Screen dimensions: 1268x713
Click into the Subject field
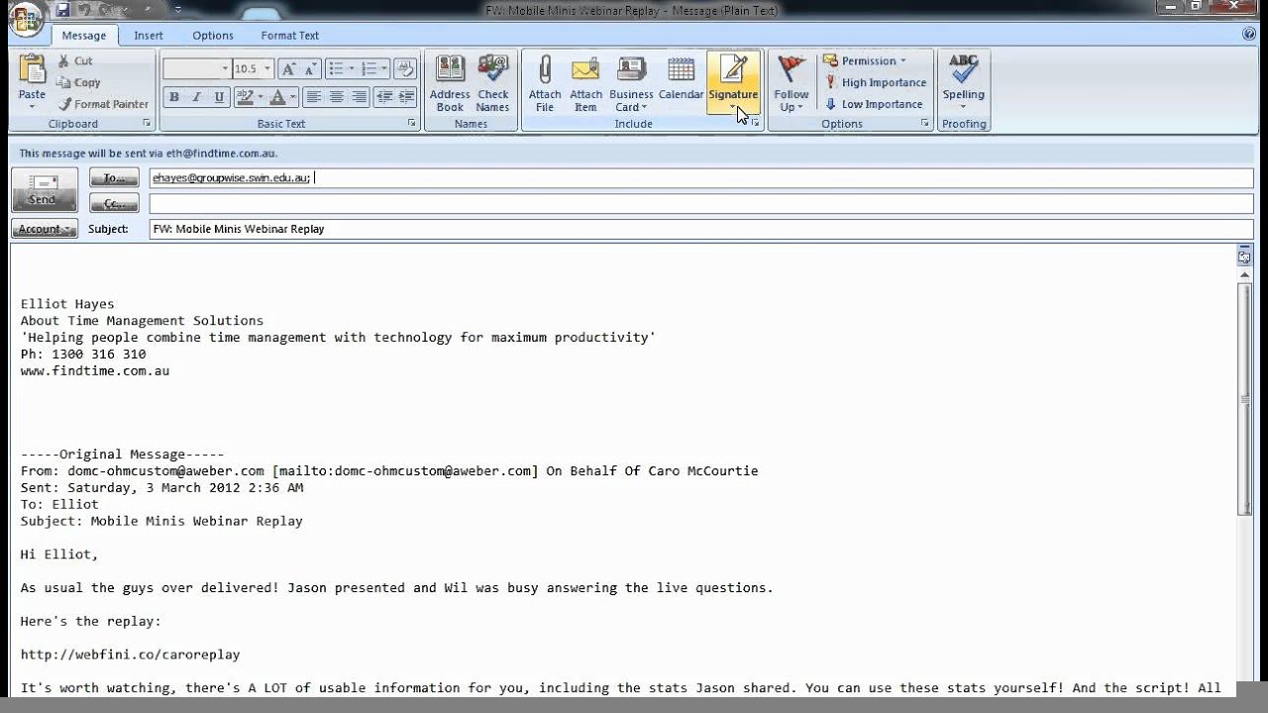click(x=701, y=229)
